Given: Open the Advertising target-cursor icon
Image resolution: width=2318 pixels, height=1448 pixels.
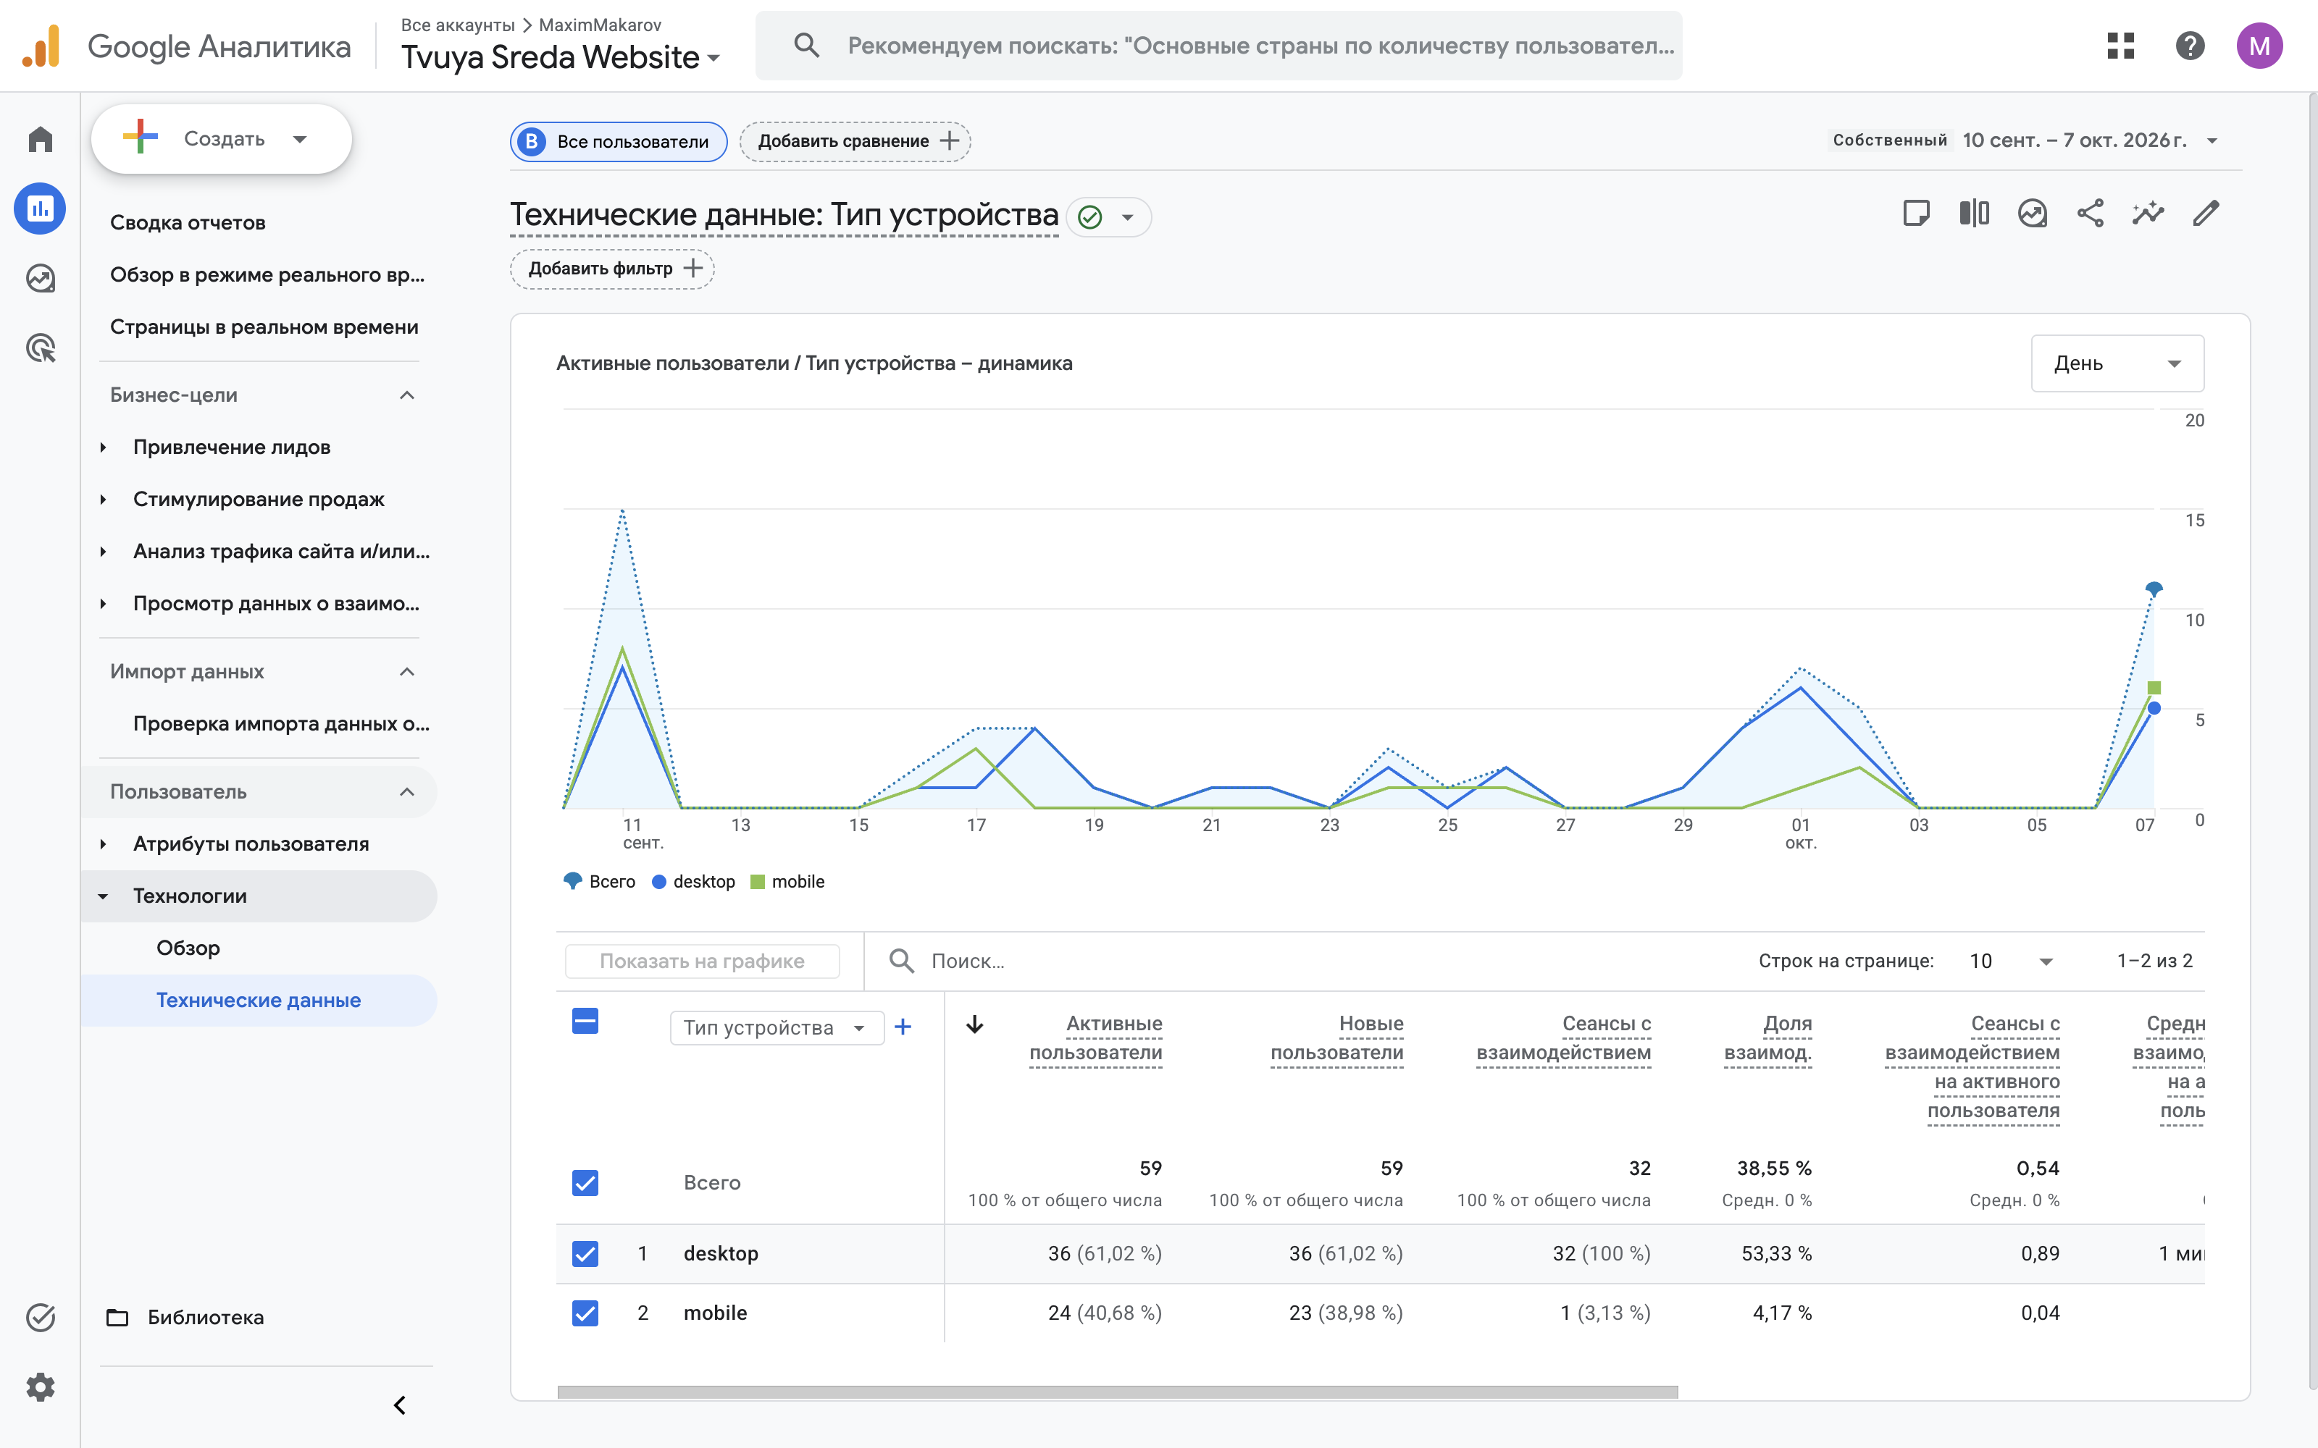Looking at the screenshot, I should coord(41,348).
